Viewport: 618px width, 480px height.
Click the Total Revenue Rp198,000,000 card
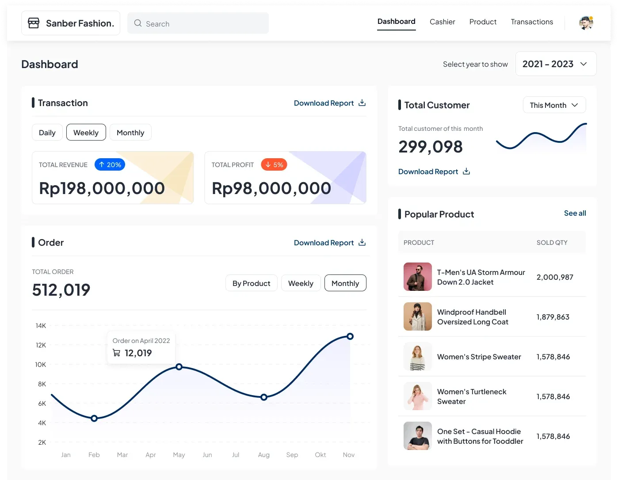coord(113,178)
